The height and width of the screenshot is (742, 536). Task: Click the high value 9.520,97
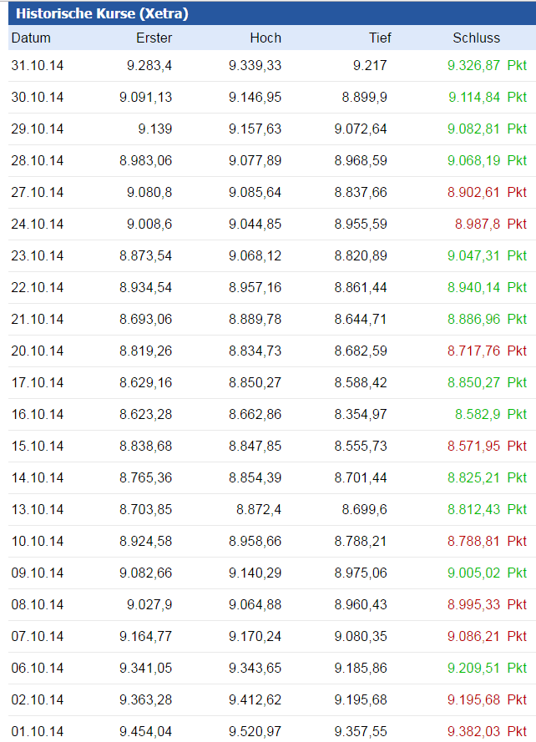coord(255,731)
